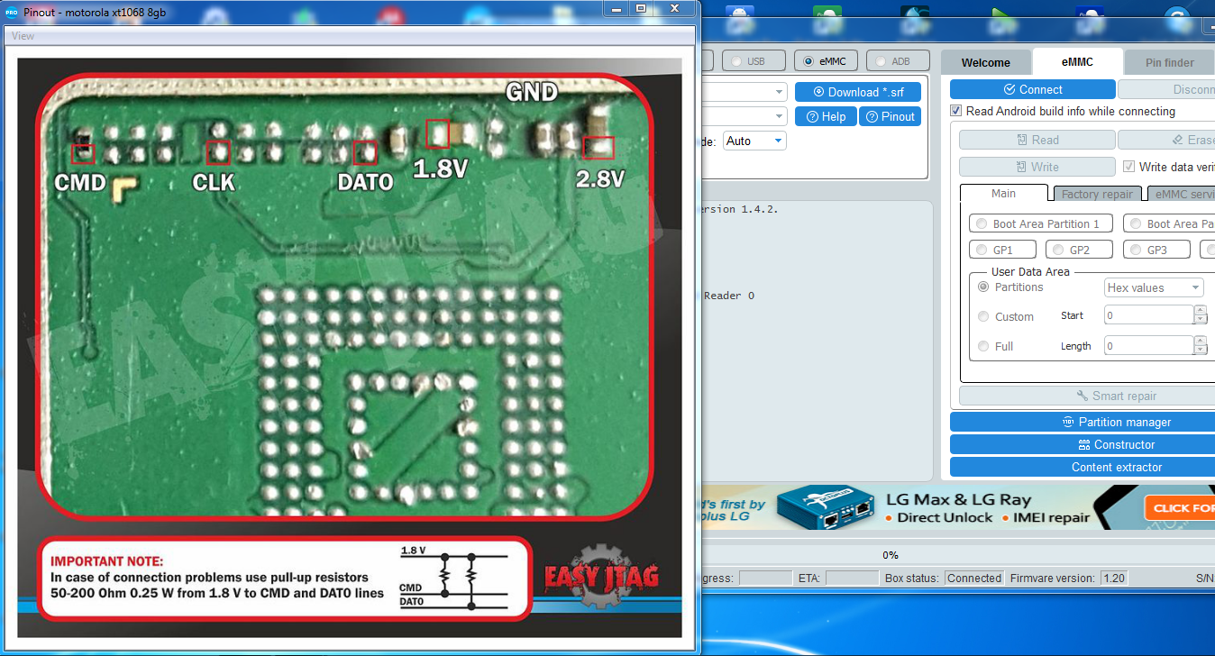Image resolution: width=1215 pixels, height=656 pixels.
Task: Click the ETA field in status bar
Action: 852,579
